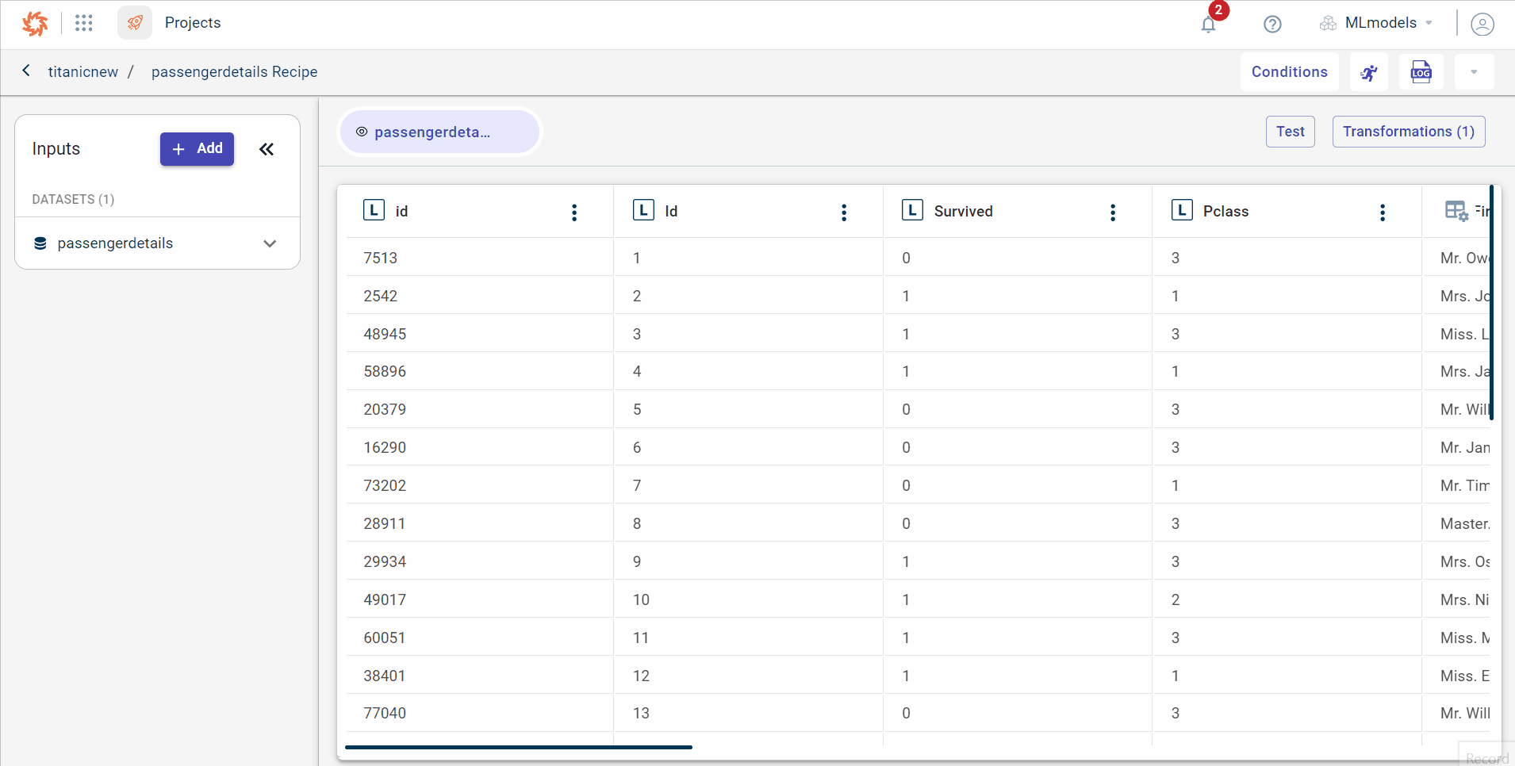Click the run recipe icon
Image resolution: width=1515 pixels, height=766 pixels.
1368,72
